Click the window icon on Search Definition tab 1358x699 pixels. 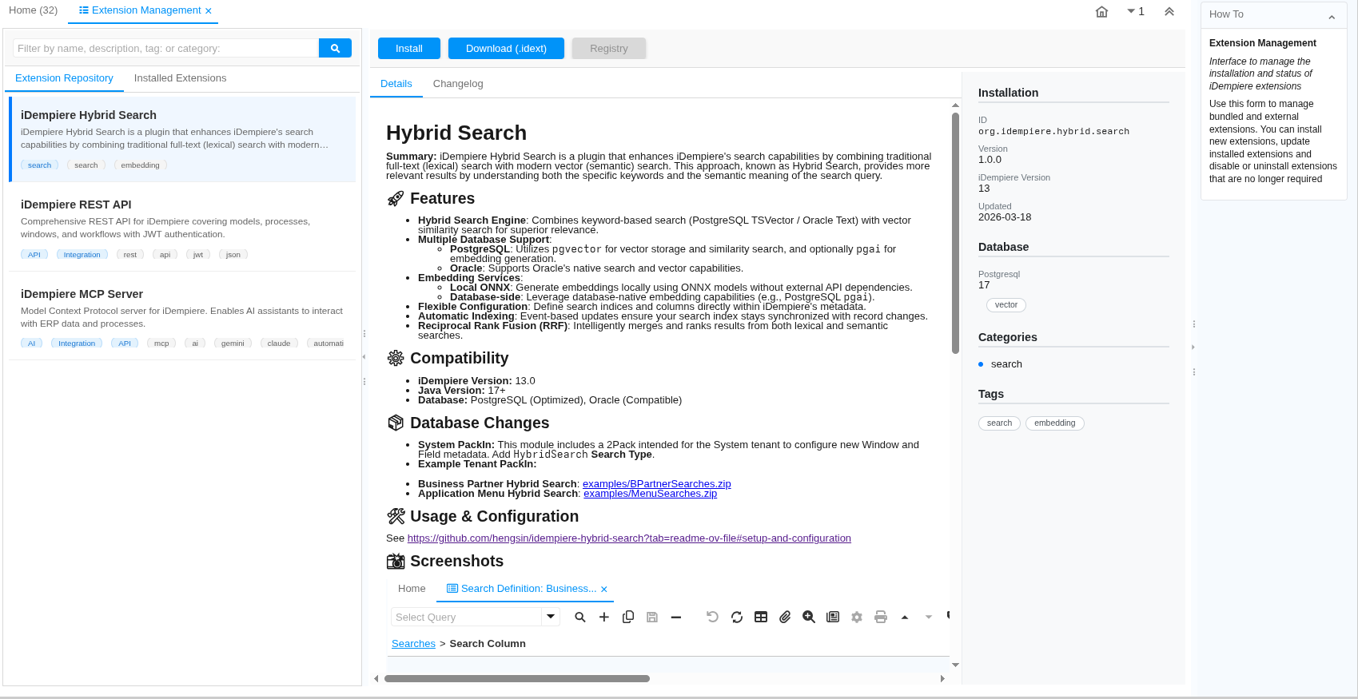(x=452, y=589)
